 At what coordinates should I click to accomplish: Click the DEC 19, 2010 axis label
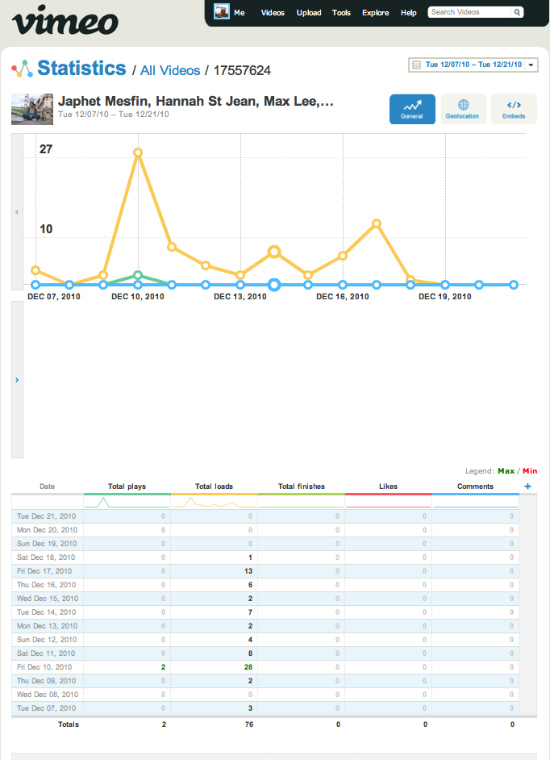[445, 297]
